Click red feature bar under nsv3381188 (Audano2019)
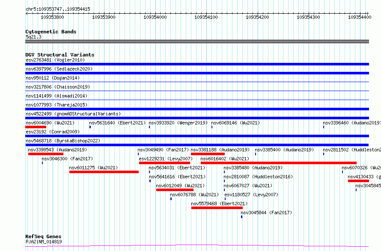The height and width of the screenshot is (251, 381). pyautogui.click(x=208, y=154)
